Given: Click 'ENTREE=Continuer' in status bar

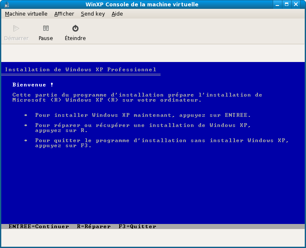Looking at the screenshot, I should point(39,226).
